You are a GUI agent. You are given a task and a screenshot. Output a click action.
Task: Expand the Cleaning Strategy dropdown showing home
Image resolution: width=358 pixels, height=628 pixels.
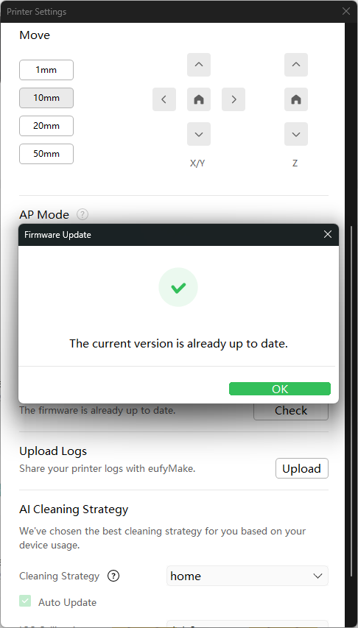(248, 576)
